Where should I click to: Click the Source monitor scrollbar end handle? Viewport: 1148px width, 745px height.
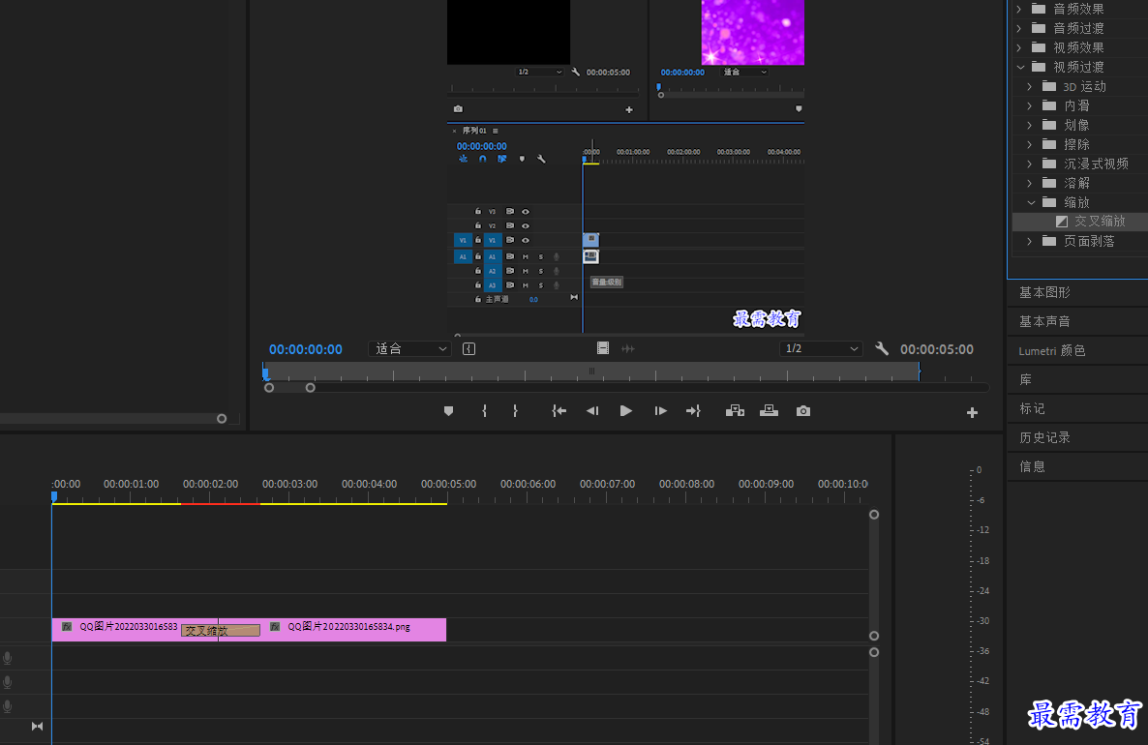[222, 419]
